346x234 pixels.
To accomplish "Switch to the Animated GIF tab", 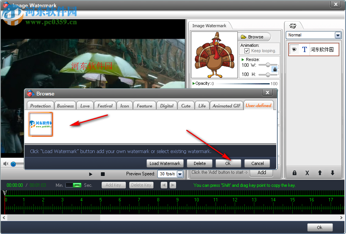I will pos(226,105).
